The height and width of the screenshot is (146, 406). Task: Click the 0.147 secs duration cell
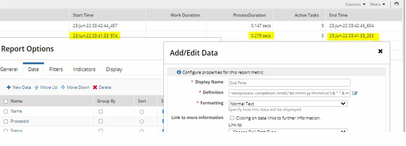(x=261, y=26)
